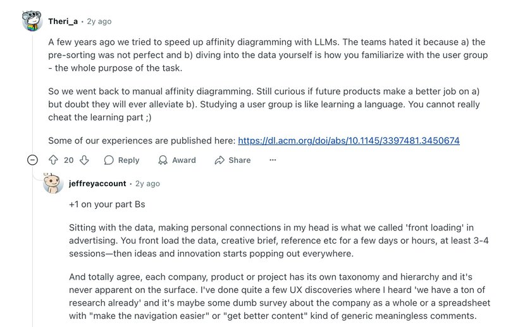The image size is (506, 327).
Task: Collapse Theri_a's comment thread
Action: click(32, 160)
